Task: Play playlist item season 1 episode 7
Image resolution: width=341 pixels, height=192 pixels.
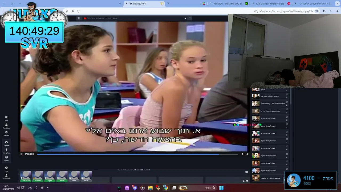Action: pyautogui.click(x=256, y=163)
